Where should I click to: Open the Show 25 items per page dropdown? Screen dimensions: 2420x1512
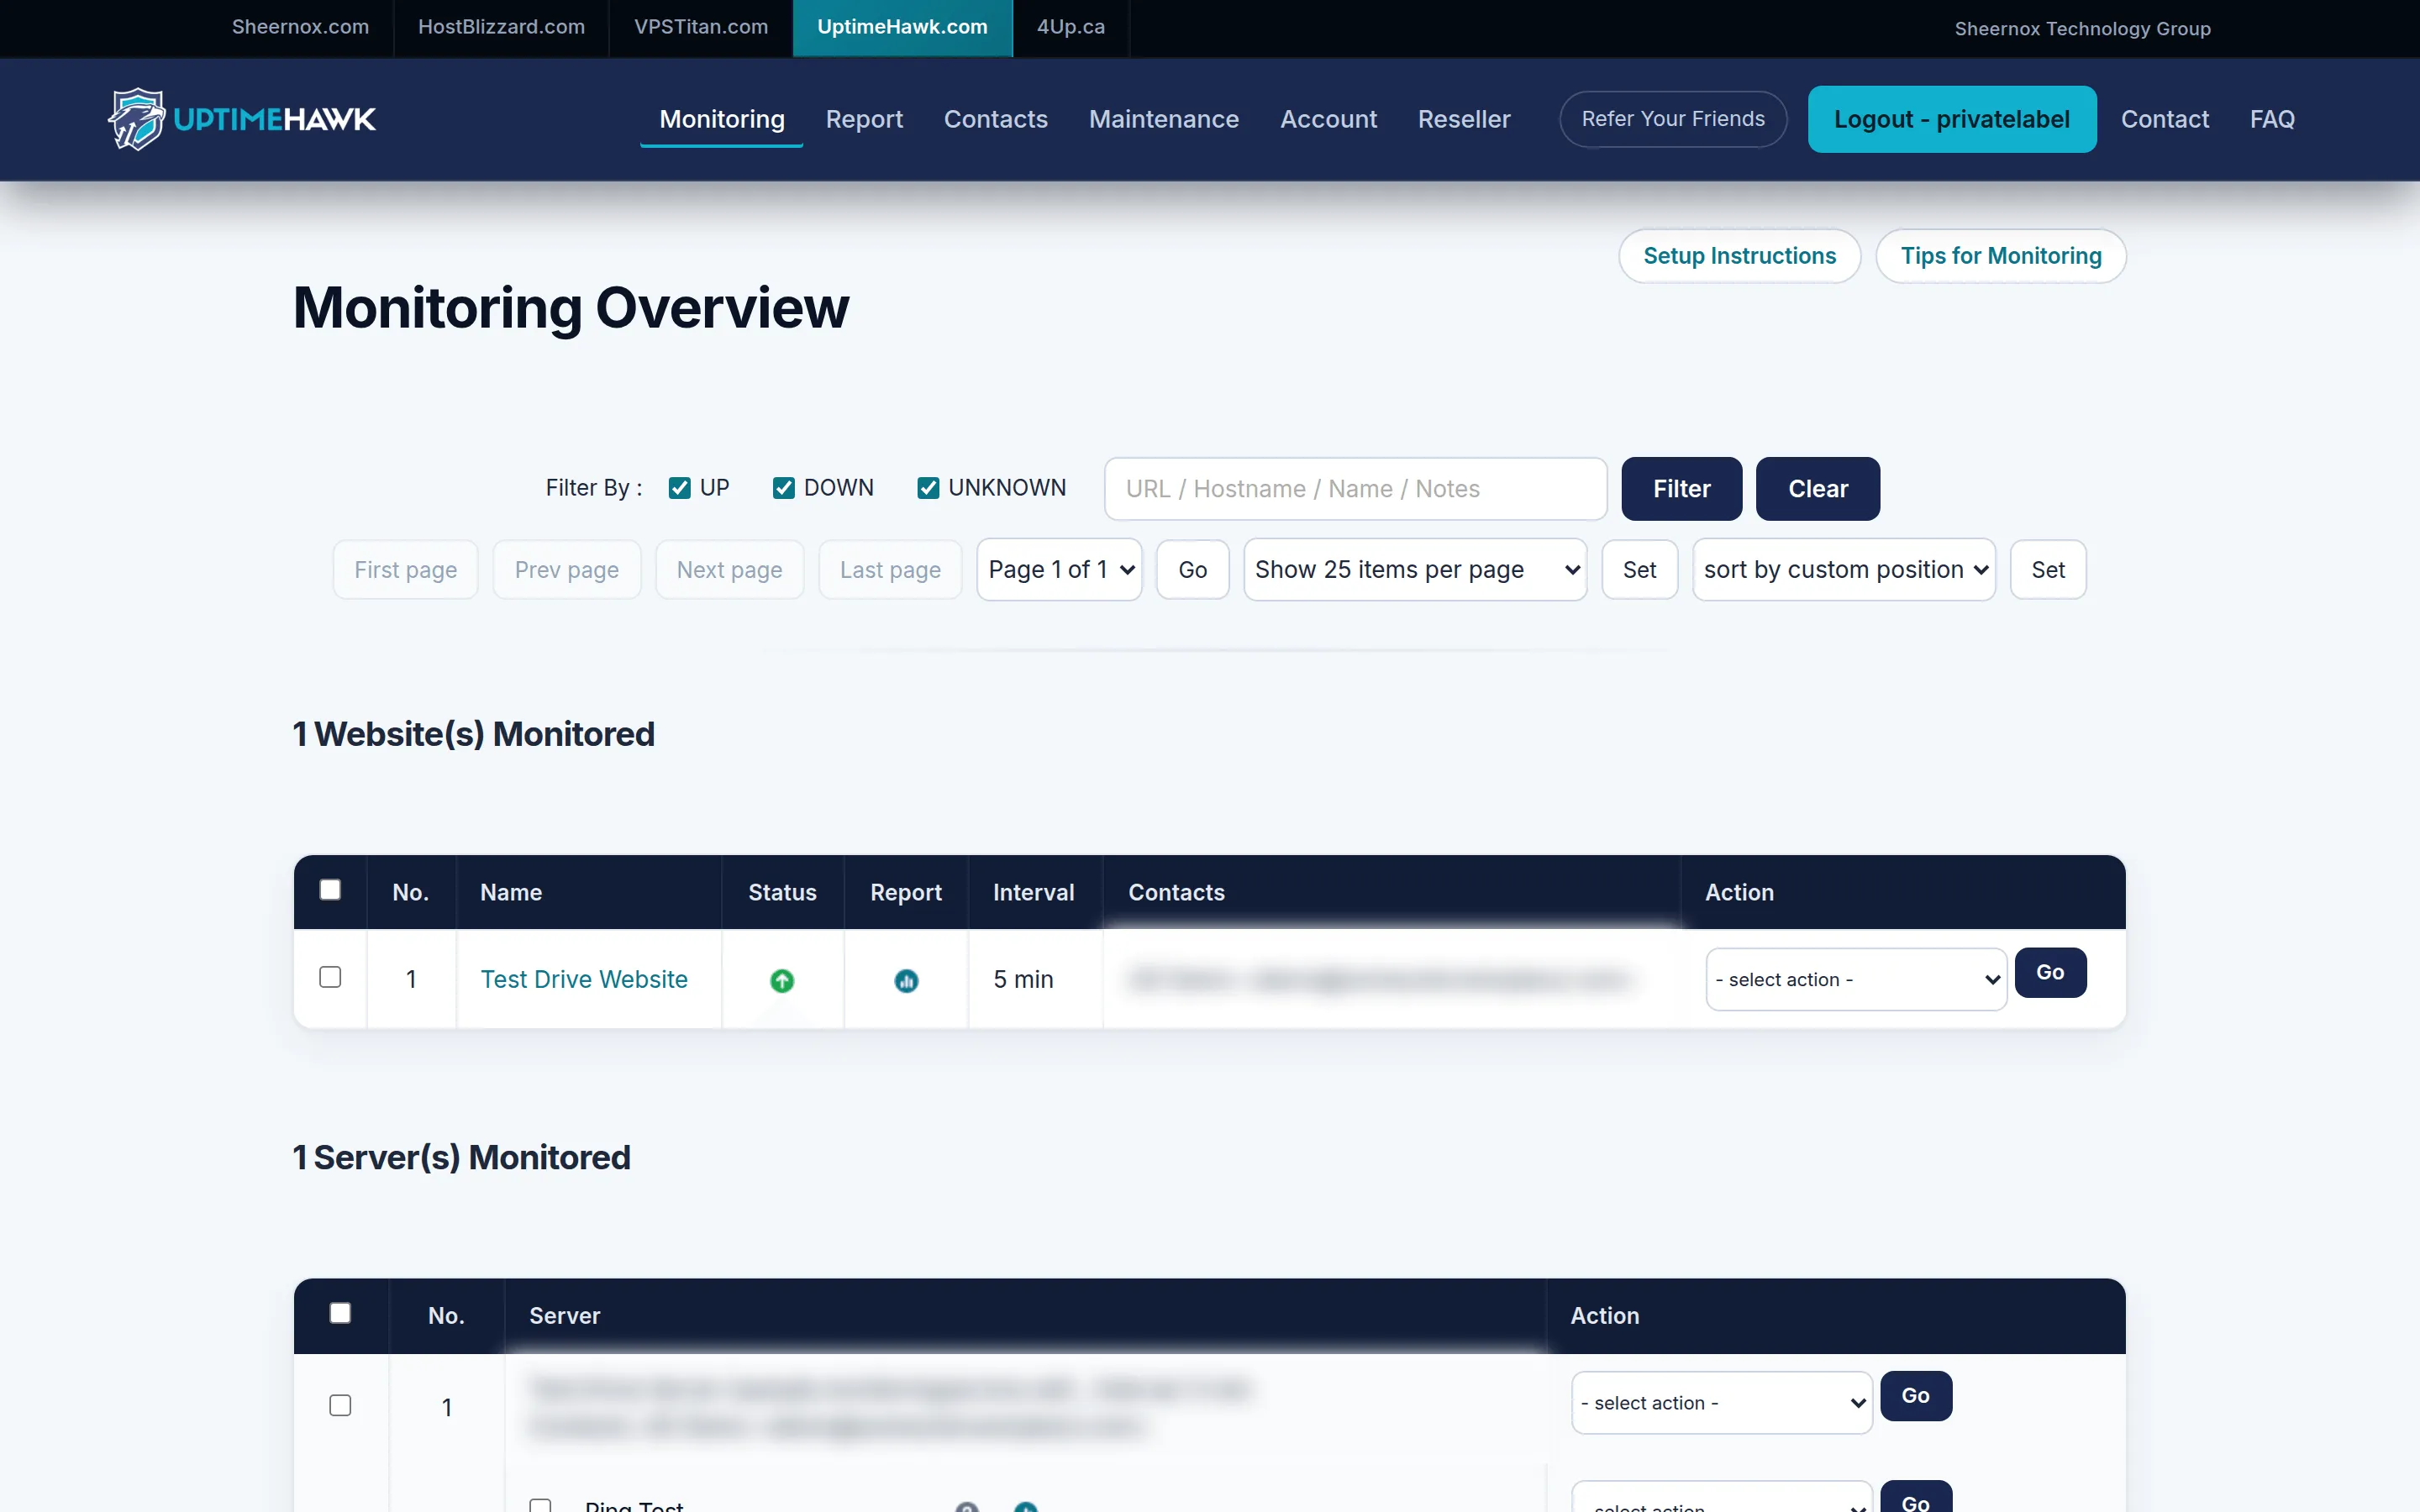click(x=1415, y=570)
